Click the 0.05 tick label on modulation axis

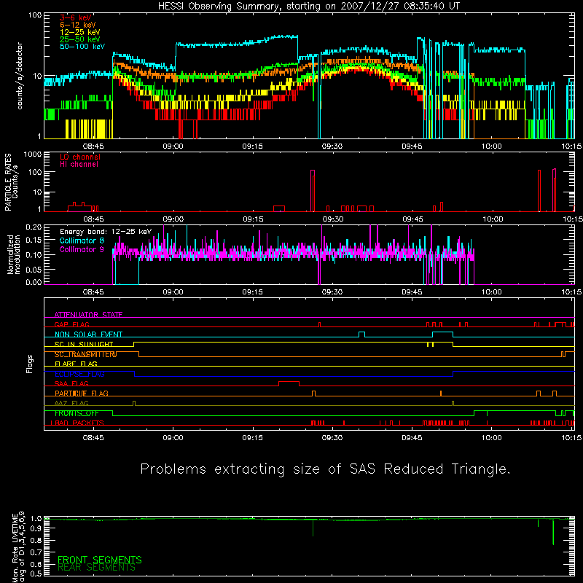[34, 269]
